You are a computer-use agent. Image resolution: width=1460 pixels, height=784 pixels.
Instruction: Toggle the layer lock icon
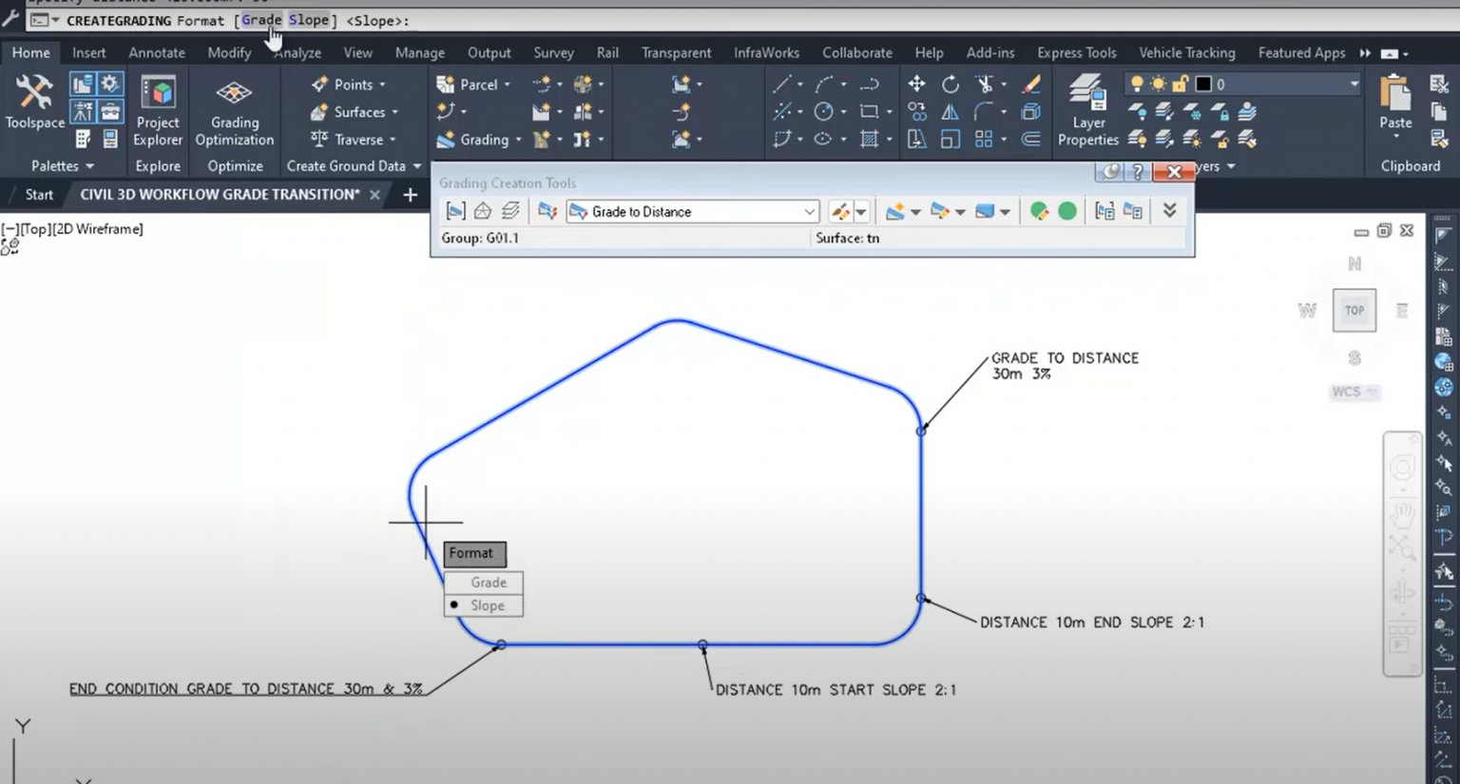[1180, 85]
